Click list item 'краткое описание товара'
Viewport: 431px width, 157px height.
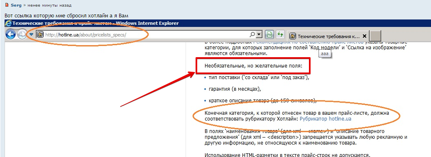[263, 101]
